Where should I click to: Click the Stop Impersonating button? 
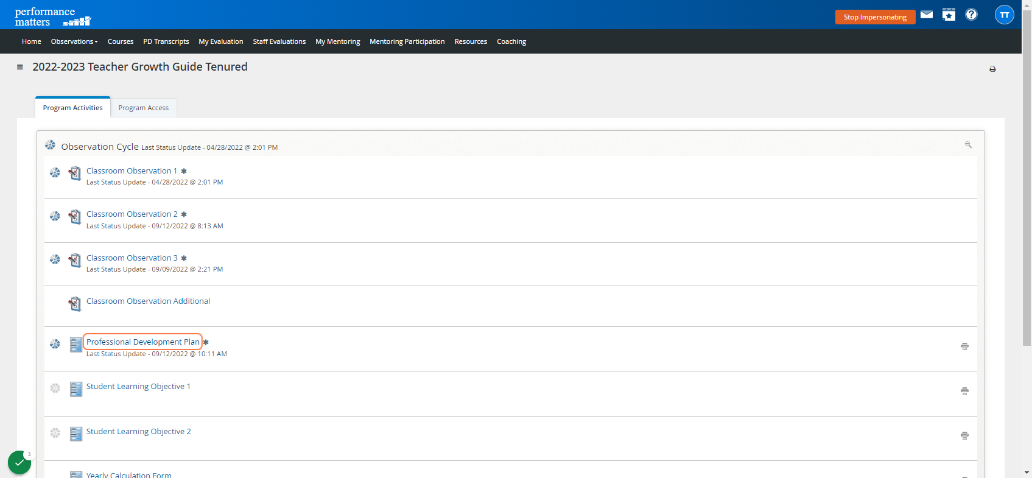pyautogui.click(x=876, y=17)
